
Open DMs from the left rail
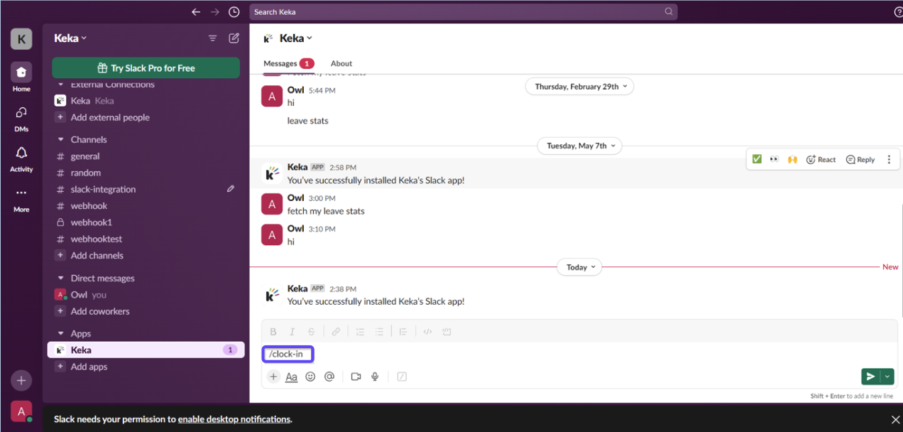(x=21, y=117)
